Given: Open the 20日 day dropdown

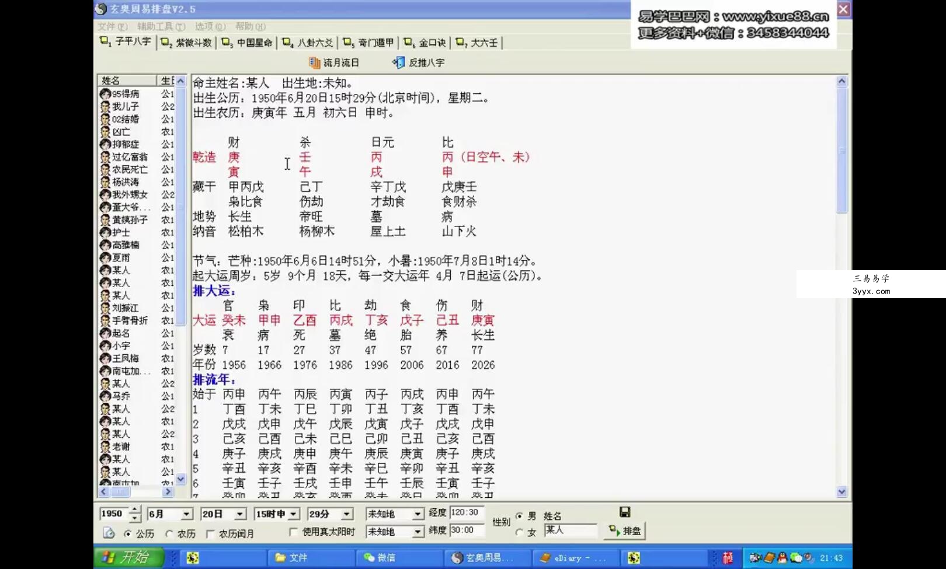Looking at the screenshot, I should pos(240,514).
